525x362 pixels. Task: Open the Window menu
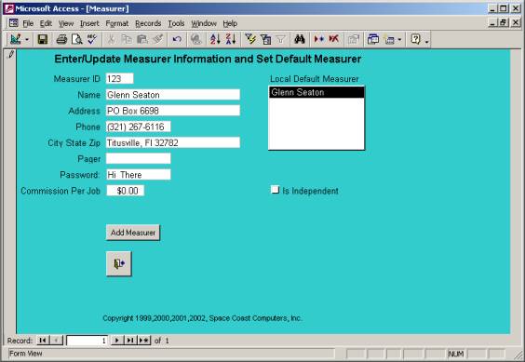204,23
